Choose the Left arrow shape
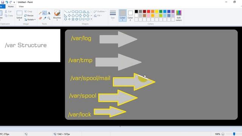 coord(84,15)
